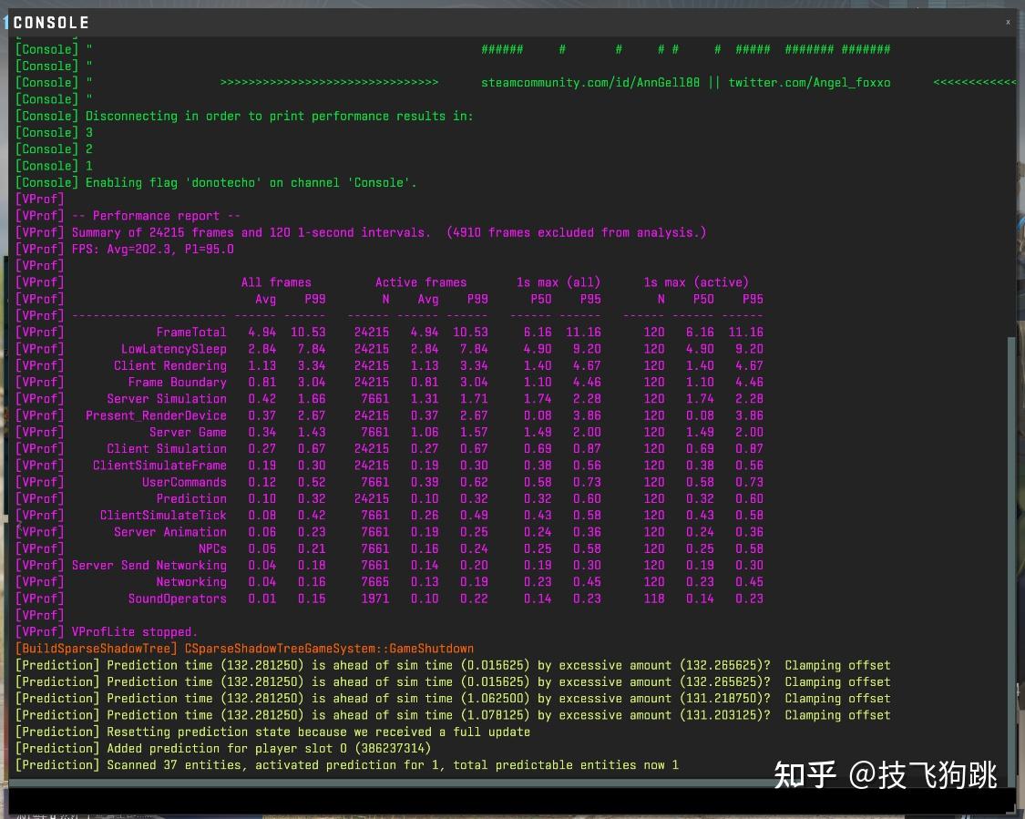Click the Prediction warning with excessive amount 131.218750

452,699
